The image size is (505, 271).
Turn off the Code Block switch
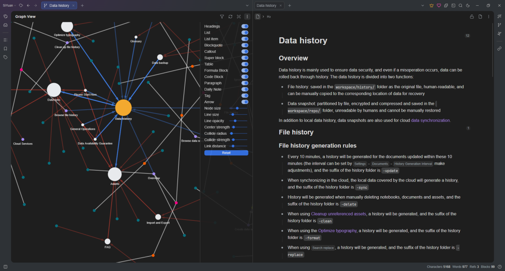coord(245,77)
